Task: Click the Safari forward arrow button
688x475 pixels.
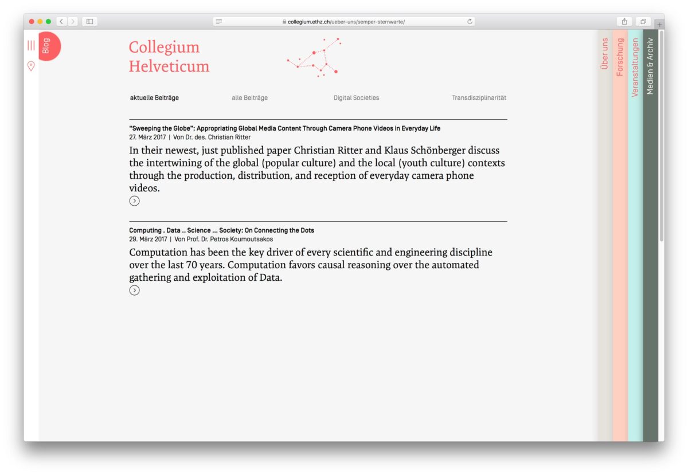Action: point(73,22)
